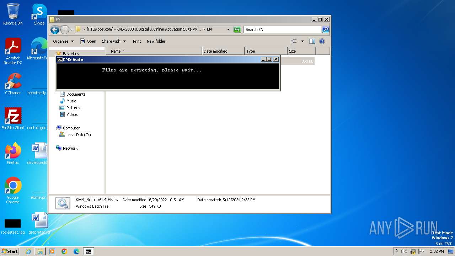Click Print in Explorer toolbar
The height and width of the screenshot is (256, 455).
(137, 41)
